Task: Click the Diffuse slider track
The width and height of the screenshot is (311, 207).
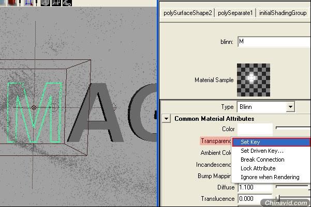Action: (293, 187)
